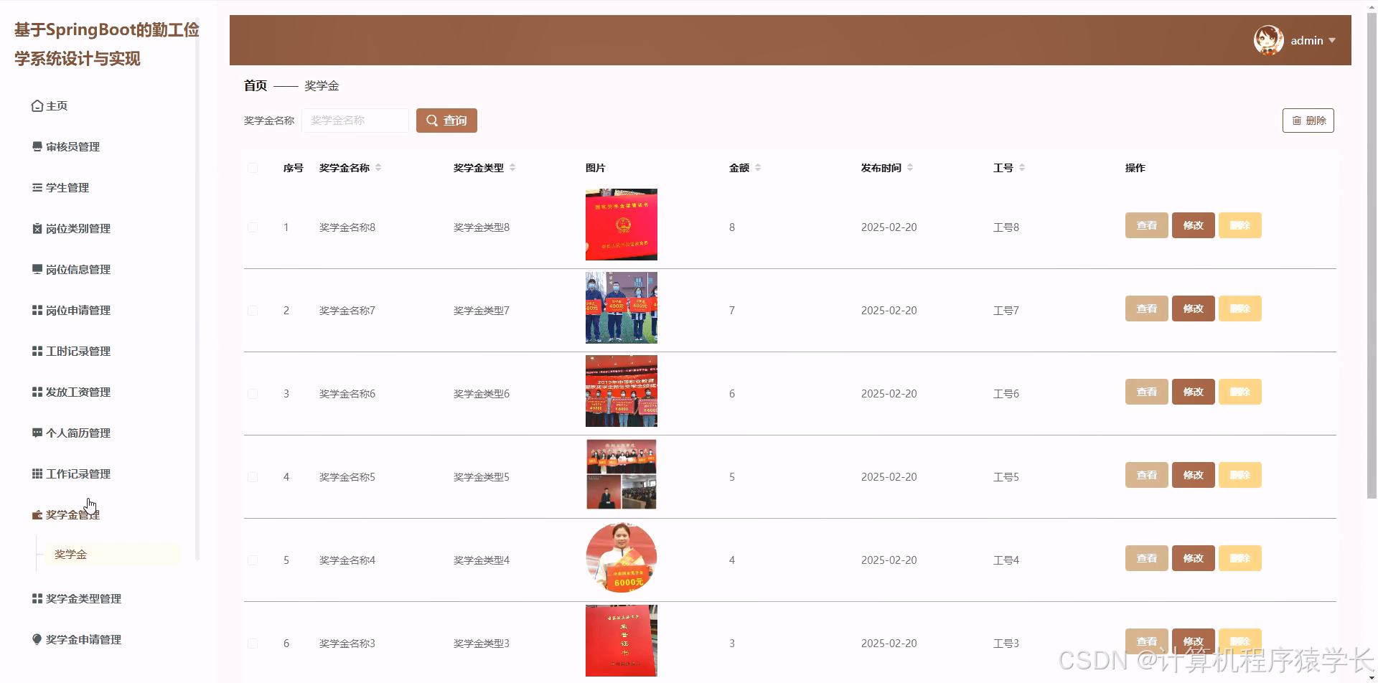Click 删除 for 奖学金名称6
Image resolution: width=1378 pixels, height=683 pixels.
click(x=1240, y=392)
